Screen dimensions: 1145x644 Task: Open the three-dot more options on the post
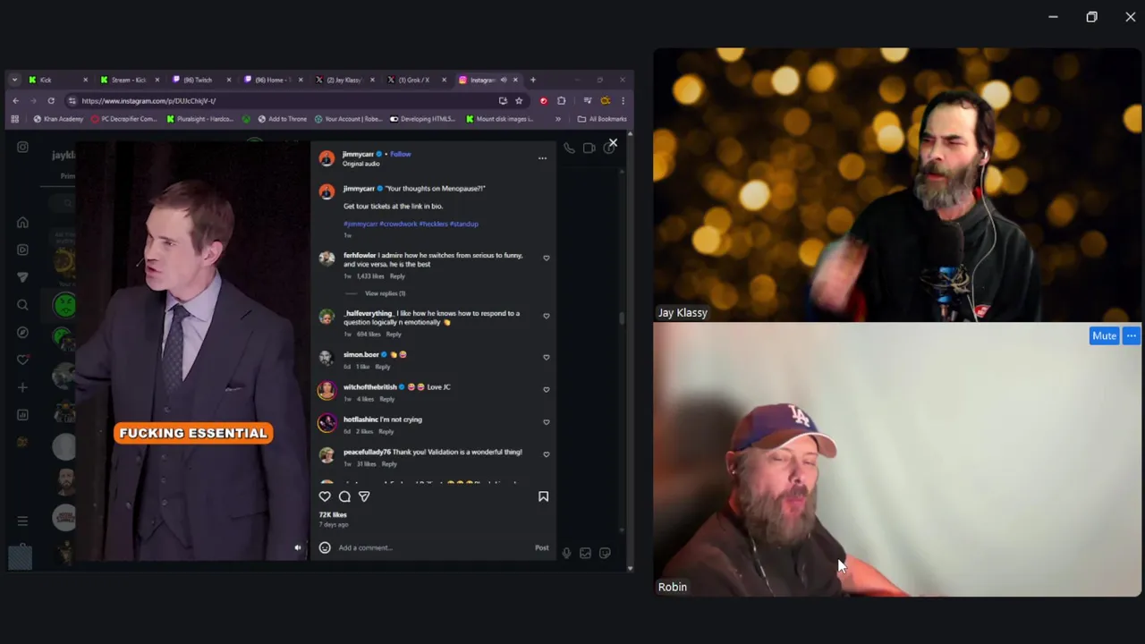tap(542, 158)
